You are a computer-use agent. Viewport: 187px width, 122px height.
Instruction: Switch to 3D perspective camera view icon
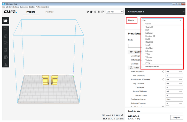[88, 12]
